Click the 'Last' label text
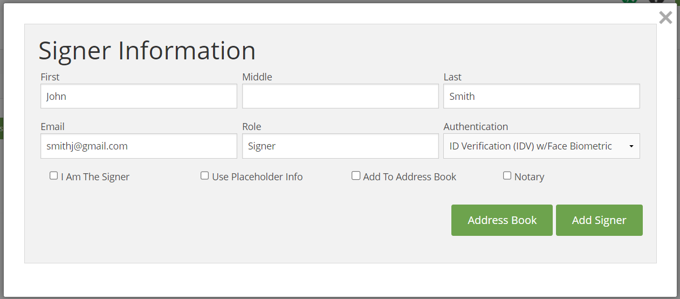The height and width of the screenshot is (299, 680). click(x=452, y=77)
